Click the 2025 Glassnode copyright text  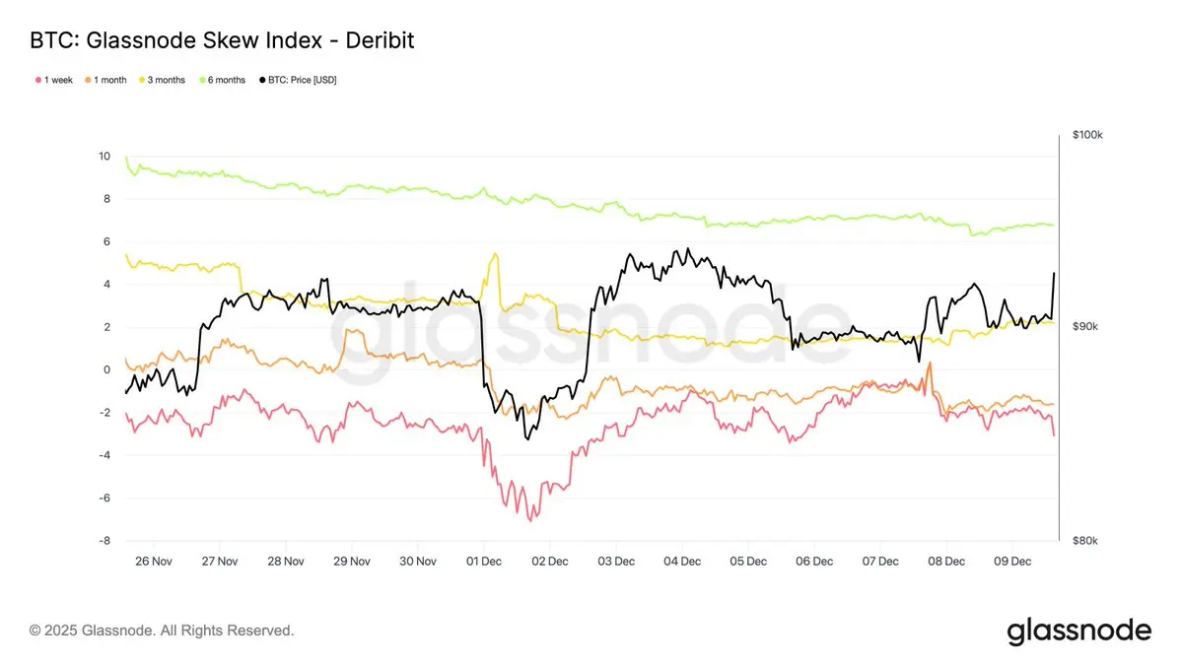click(162, 630)
